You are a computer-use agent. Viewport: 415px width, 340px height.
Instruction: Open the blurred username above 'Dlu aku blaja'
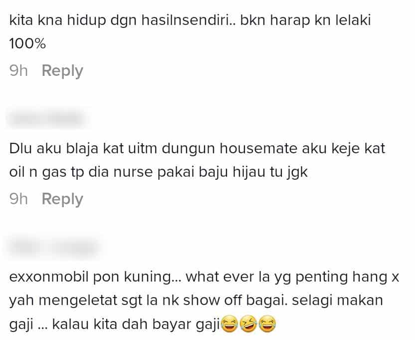click(48, 119)
